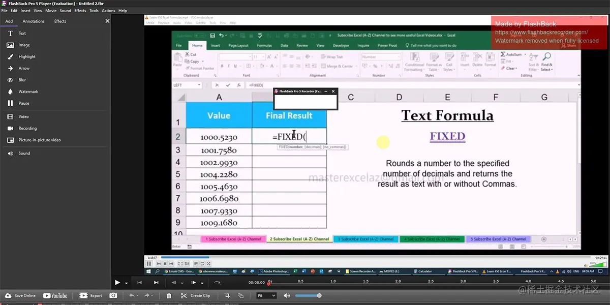This screenshot has height=305, width=610.
Task: Open the File menu in FlashBack
Action: (4, 11)
